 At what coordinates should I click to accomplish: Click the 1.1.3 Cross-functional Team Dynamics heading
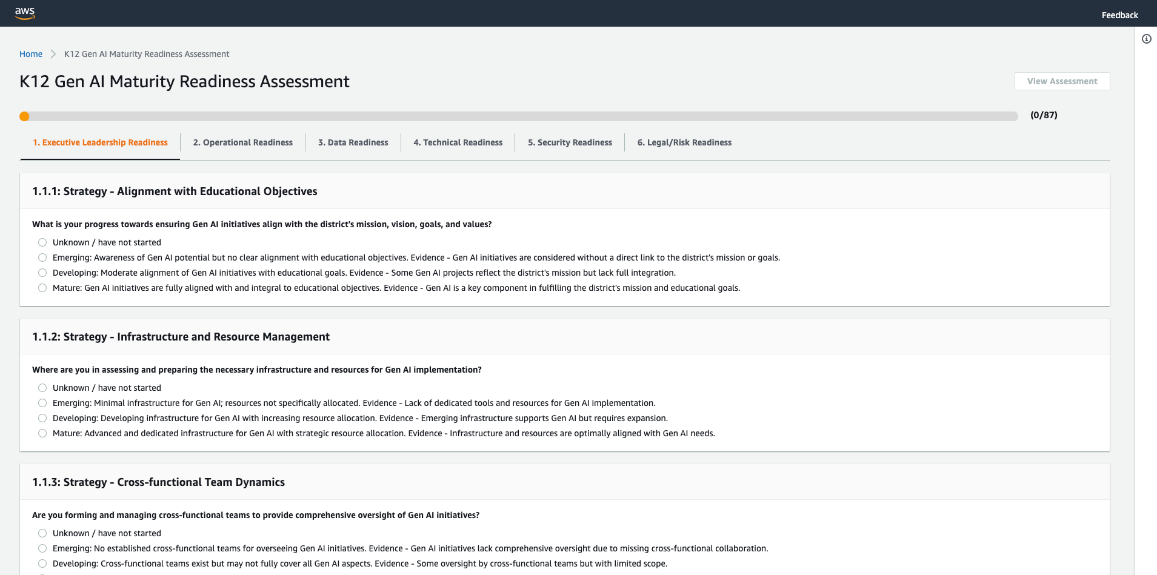pos(158,482)
